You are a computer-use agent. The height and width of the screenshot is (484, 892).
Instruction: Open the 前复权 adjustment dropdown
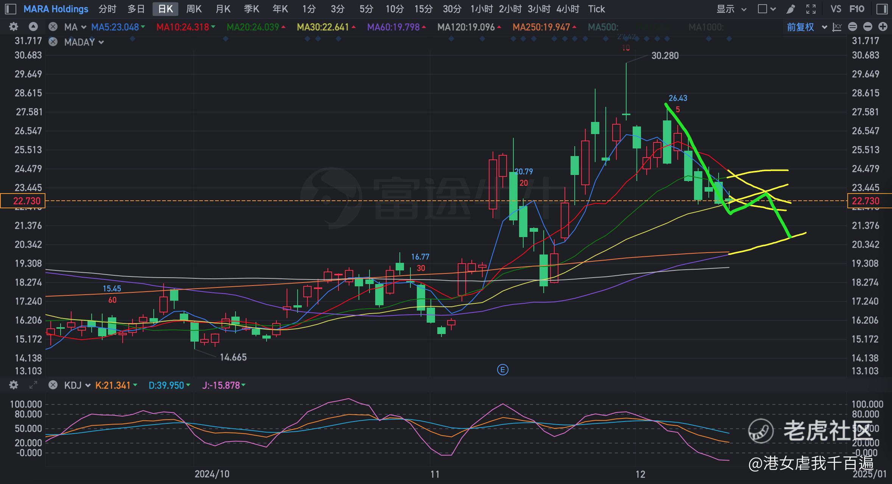(807, 27)
